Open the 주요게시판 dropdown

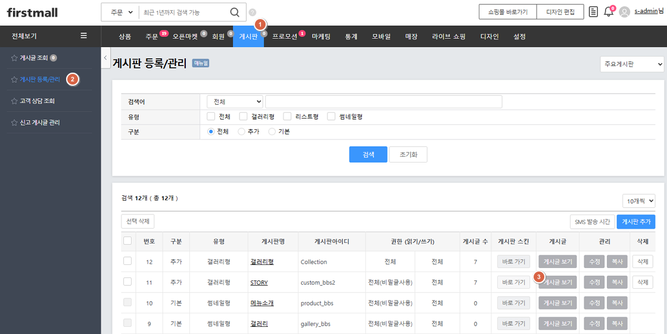coord(632,64)
